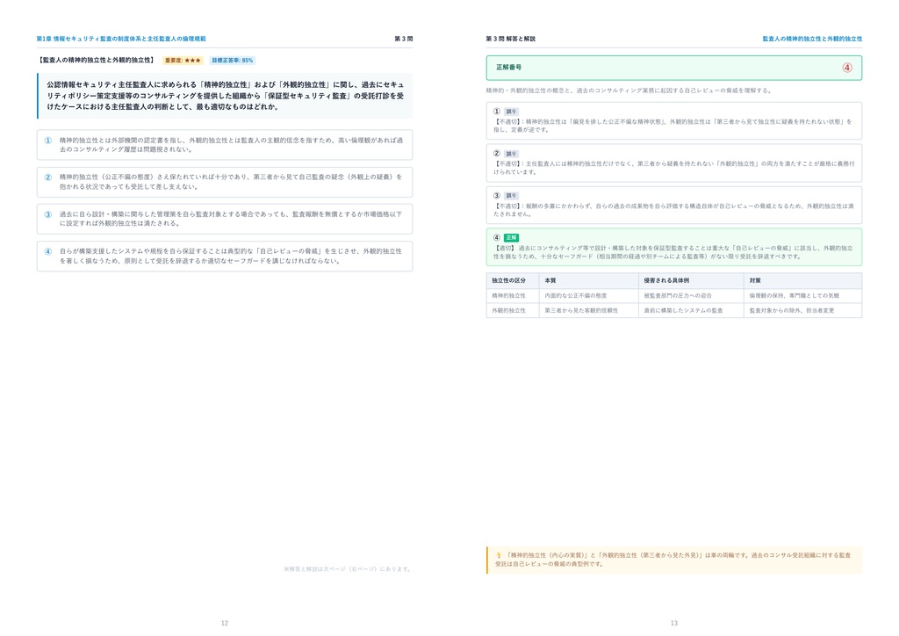
Task: Click the 誤り badge in explanation ①
Action: coord(511,112)
